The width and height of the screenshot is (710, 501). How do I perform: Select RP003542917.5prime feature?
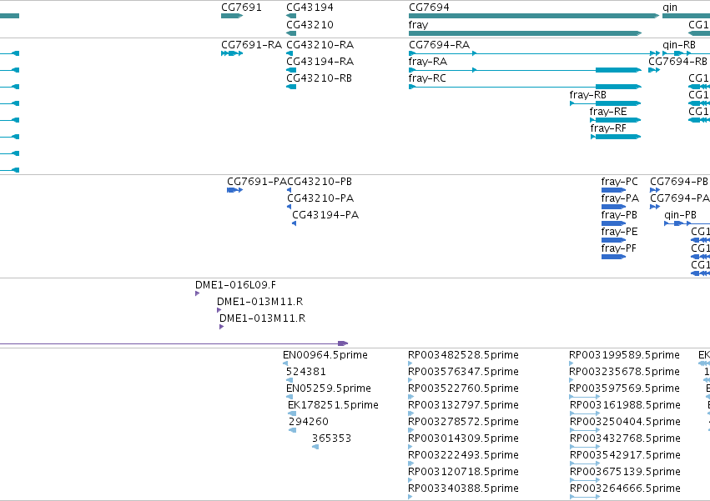click(585, 463)
